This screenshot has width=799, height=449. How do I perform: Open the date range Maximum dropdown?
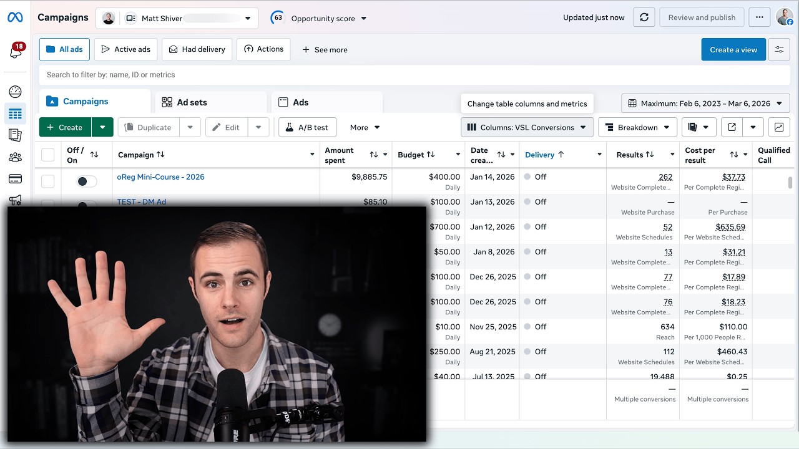point(705,104)
